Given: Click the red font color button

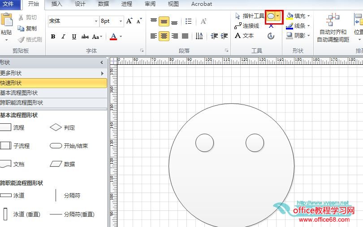Looking at the screenshot, I should [x=113, y=37].
